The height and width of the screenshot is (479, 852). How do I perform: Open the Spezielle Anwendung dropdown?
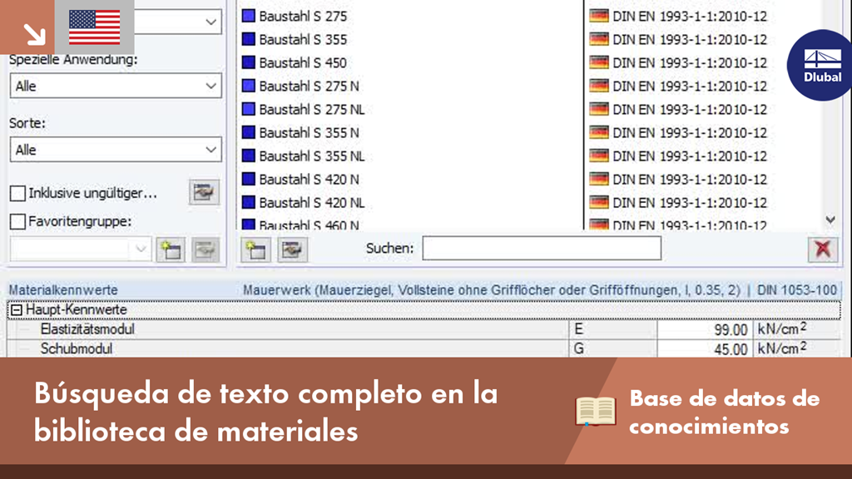pos(116,86)
